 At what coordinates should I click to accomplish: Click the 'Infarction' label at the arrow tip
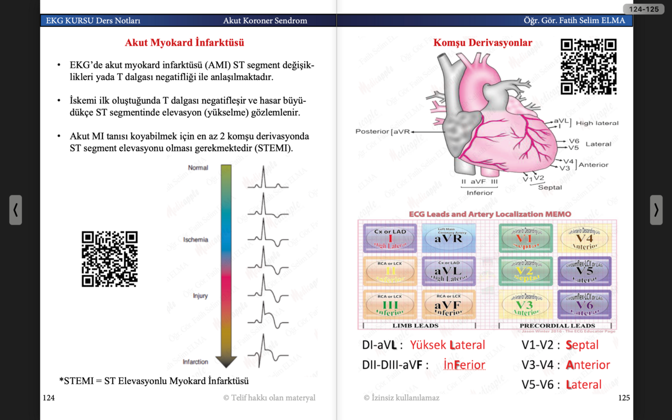click(x=195, y=362)
